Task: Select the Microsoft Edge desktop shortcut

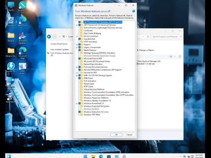Action: [x=23, y=53]
